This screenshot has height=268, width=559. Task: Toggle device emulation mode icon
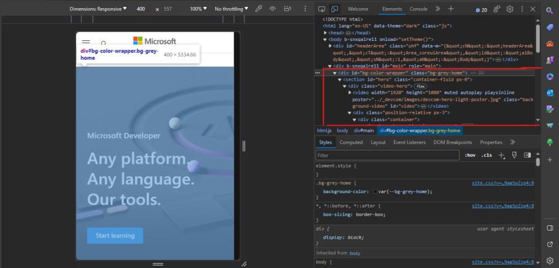[x=335, y=9]
